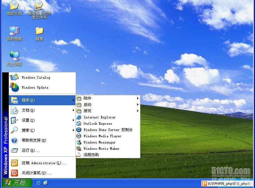Click the 程序(P) folder icon
Image resolution: width=255 pixels, height=188 pixels.
pyautogui.click(x=14, y=100)
